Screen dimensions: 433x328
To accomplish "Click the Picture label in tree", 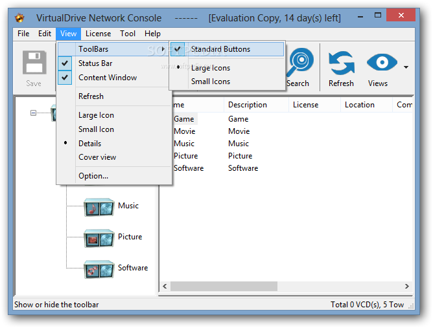I will (x=130, y=237).
